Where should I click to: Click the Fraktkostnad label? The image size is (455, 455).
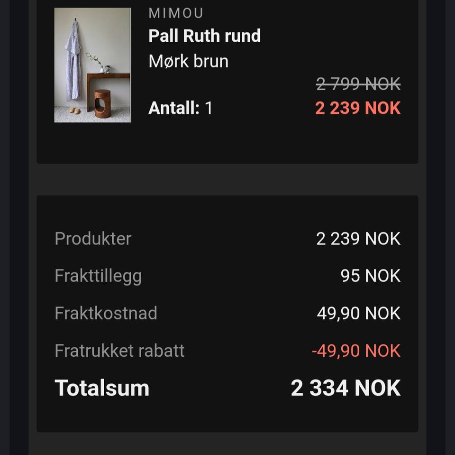[x=106, y=313]
